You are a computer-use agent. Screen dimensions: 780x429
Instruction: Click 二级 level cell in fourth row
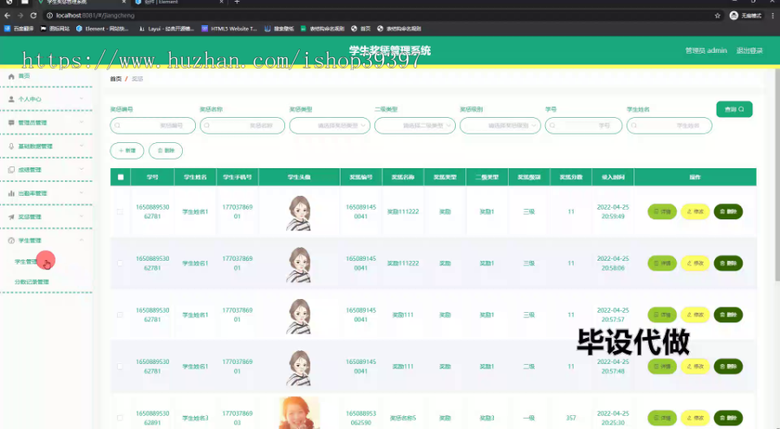point(529,367)
